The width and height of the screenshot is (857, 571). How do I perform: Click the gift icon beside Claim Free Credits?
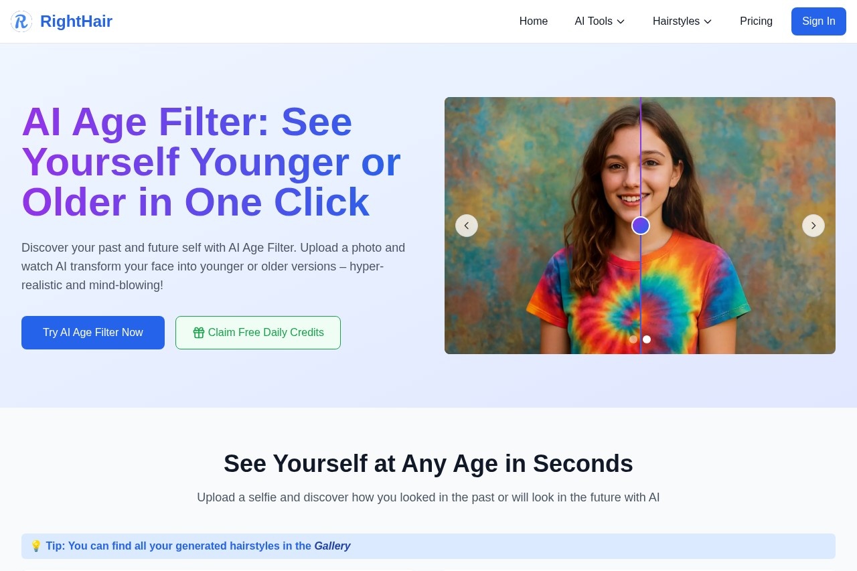point(199,333)
